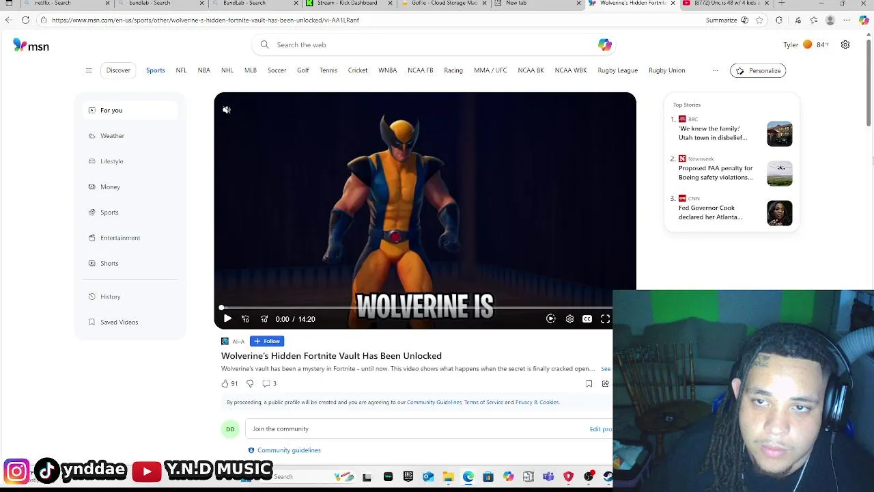The height and width of the screenshot is (492, 874).
Task: Open the Soccer tab
Action: (x=277, y=70)
